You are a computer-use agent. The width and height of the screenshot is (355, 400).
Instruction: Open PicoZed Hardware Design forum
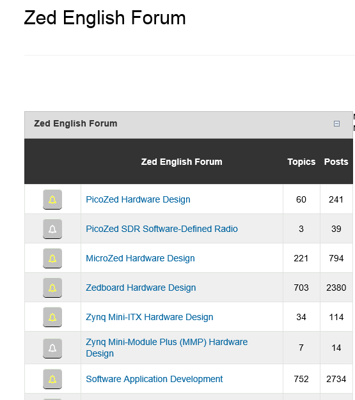(138, 199)
